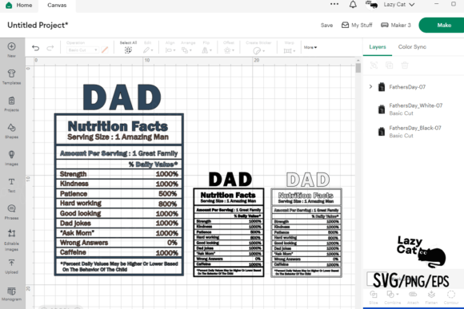Click Select All in toolbar
This screenshot has height=309, width=464.
[x=128, y=47]
